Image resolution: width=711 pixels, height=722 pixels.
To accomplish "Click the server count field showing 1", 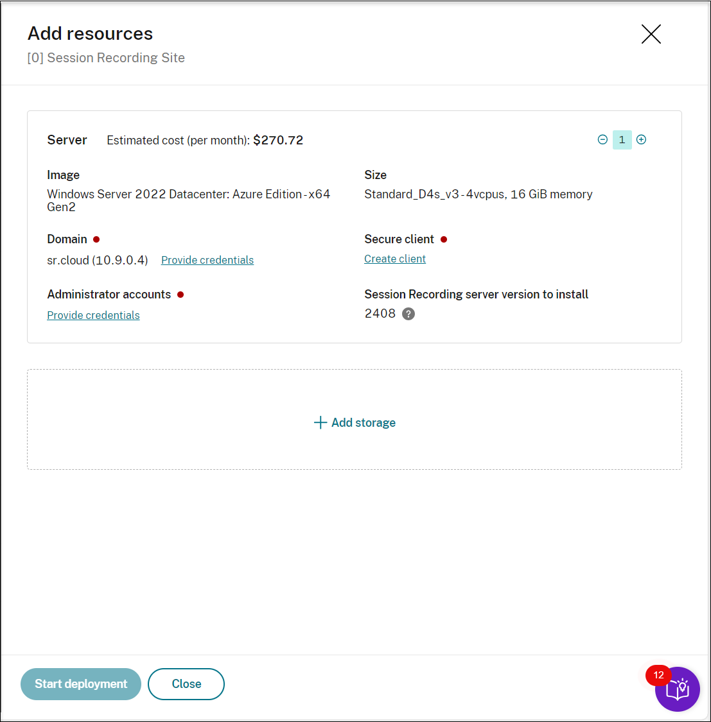I will pyautogui.click(x=622, y=140).
